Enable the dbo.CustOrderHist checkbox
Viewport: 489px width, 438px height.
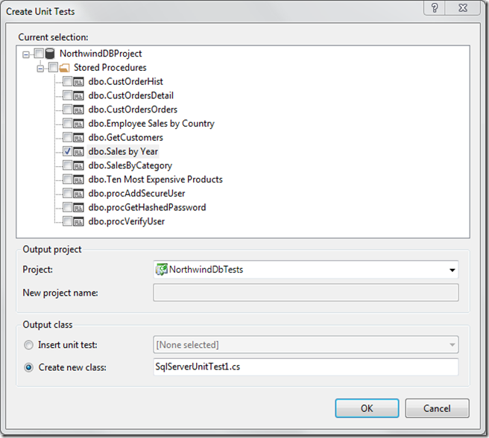point(68,81)
